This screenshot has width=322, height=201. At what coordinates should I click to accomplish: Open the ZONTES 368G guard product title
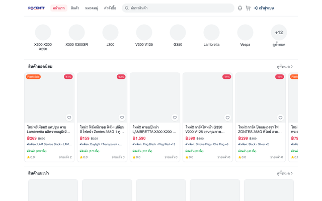point(260,130)
